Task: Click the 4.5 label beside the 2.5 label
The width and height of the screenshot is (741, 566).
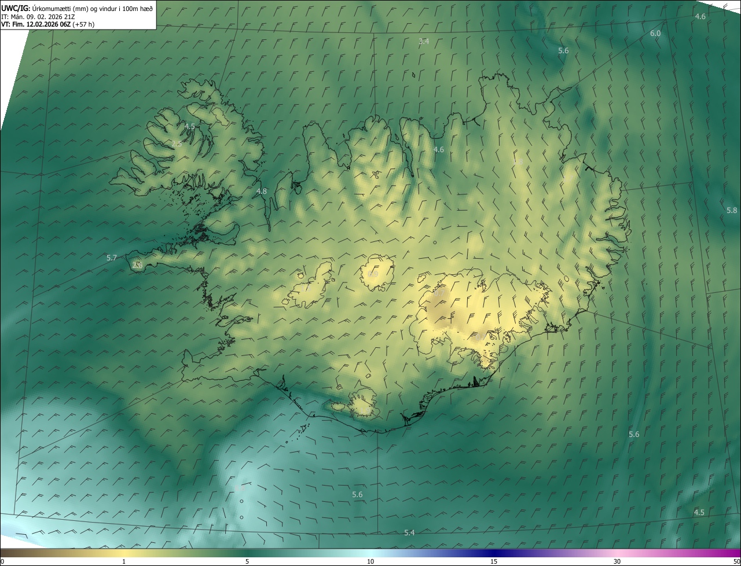Action: (190, 126)
